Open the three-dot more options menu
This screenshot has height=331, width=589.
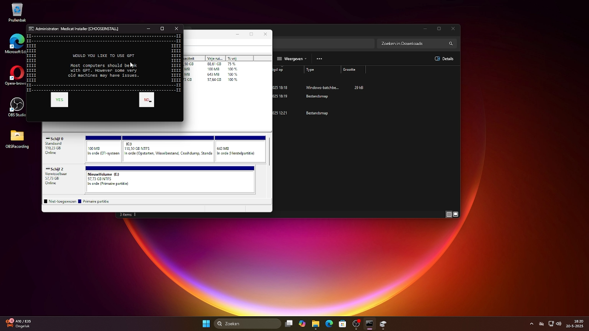tap(319, 59)
